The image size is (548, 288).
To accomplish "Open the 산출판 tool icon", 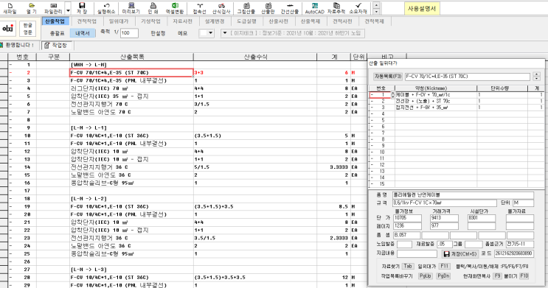I will click(268, 8).
